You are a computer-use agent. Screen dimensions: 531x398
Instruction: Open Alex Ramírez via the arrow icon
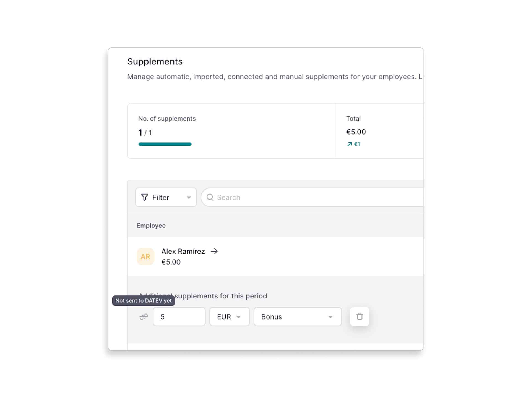coord(214,251)
